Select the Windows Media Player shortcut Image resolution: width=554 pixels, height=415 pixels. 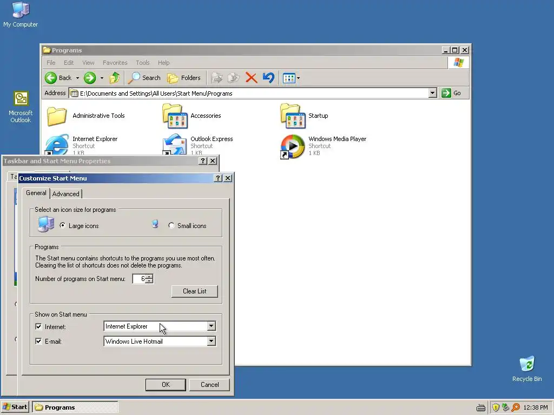(x=324, y=146)
